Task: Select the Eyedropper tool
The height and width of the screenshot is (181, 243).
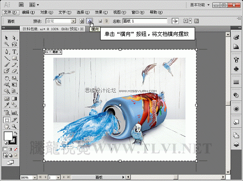Action: (x=7, y=105)
